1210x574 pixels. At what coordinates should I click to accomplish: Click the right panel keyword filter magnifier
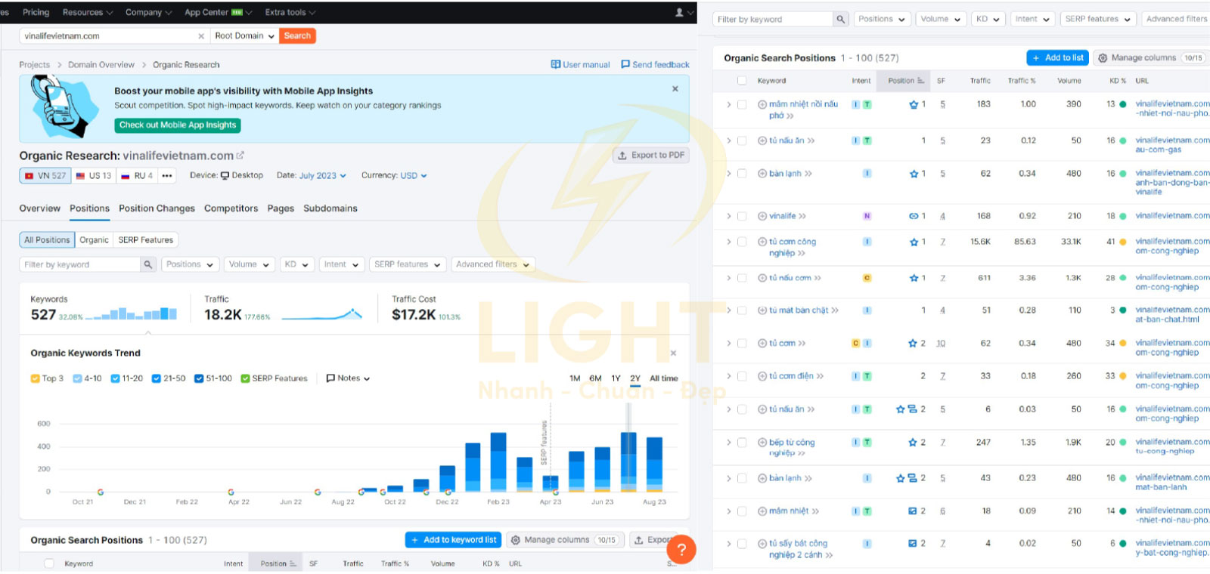[x=841, y=19]
